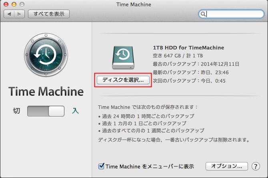Click the weekly backup for all months line
The image size is (268, 178).
[x=151, y=131]
